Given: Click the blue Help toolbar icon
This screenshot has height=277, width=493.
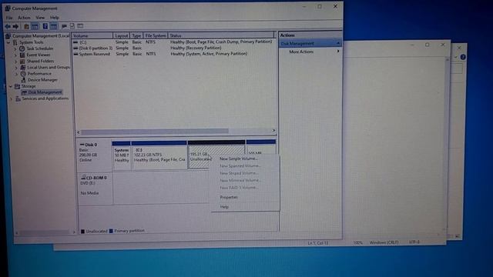Looking at the screenshot, I should tap(45, 26).
